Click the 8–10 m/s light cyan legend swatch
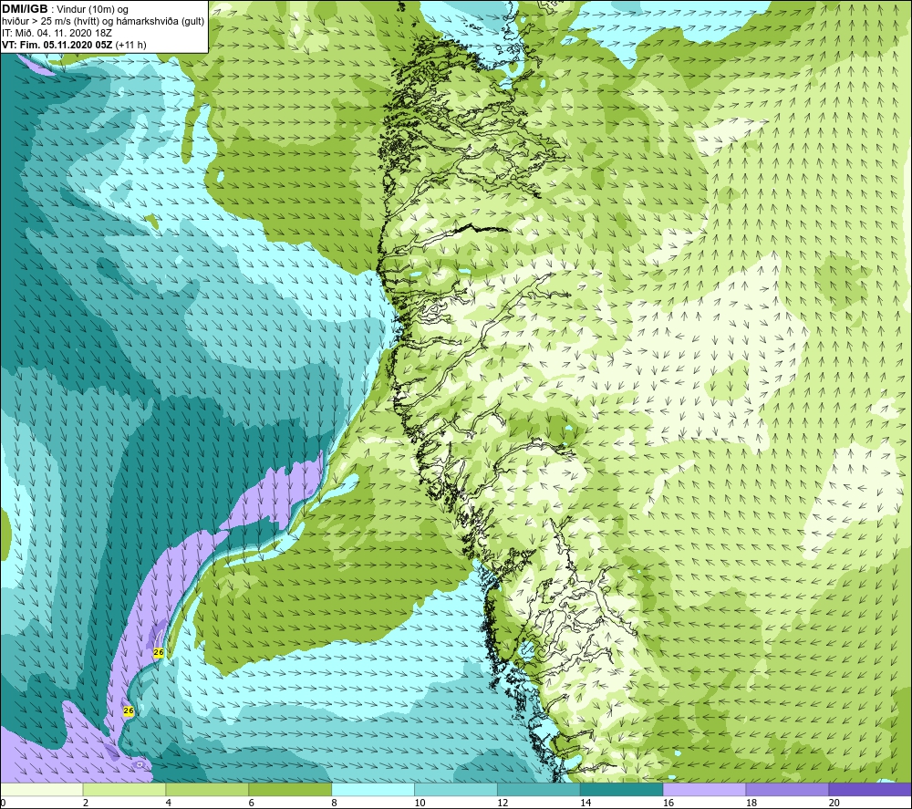 pyautogui.click(x=373, y=789)
